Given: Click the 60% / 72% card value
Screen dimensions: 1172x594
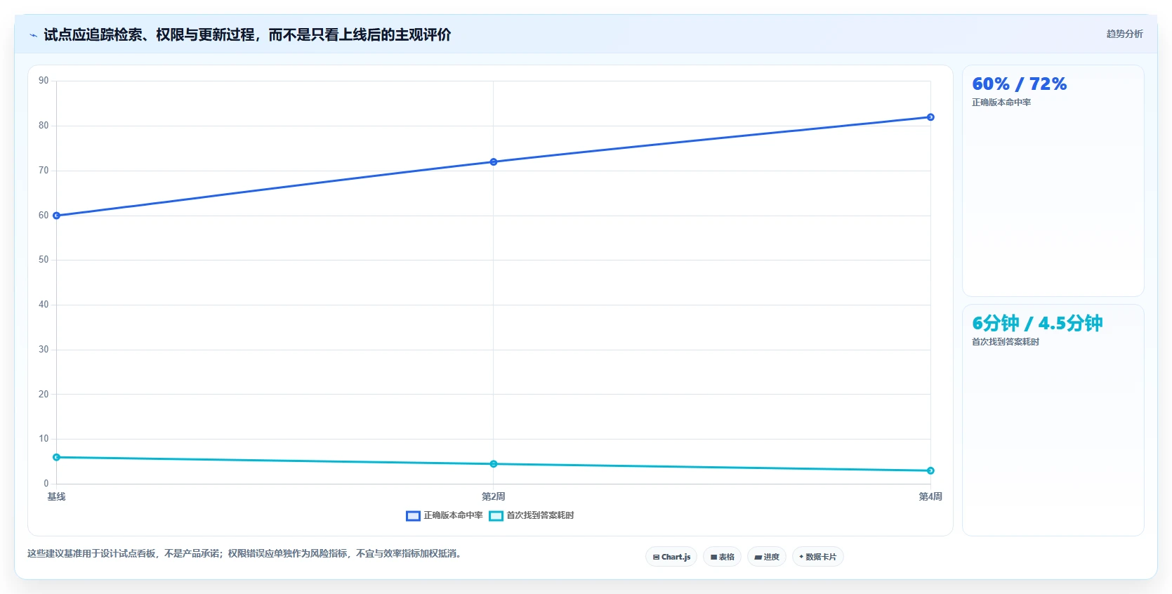Looking at the screenshot, I should click(x=1019, y=84).
